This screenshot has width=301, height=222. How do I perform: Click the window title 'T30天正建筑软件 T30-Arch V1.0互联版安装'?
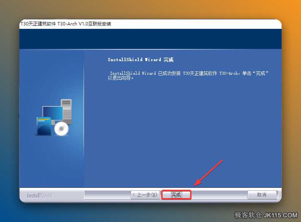tap(66, 24)
